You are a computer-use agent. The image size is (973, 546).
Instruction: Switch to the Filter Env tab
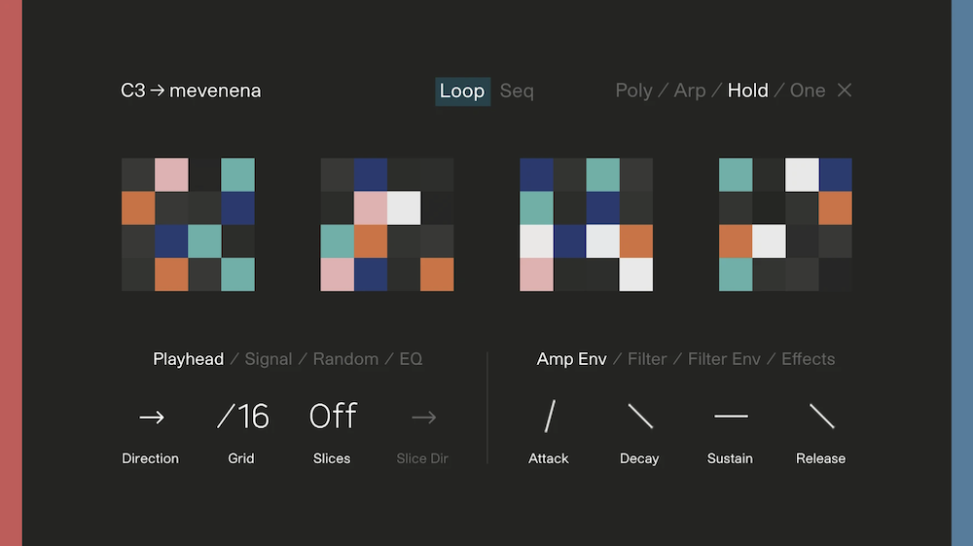point(724,359)
